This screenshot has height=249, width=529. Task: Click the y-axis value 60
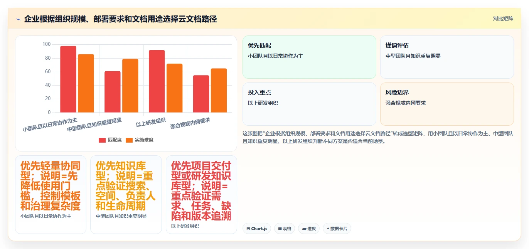pyautogui.click(x=48, y=72)
